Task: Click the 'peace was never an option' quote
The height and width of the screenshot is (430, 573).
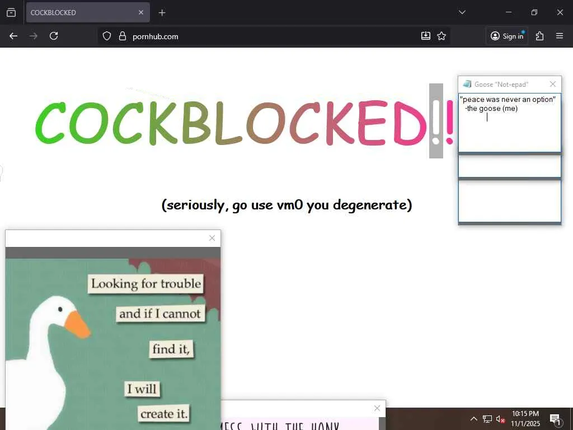Action: click(x=508, y=100)
